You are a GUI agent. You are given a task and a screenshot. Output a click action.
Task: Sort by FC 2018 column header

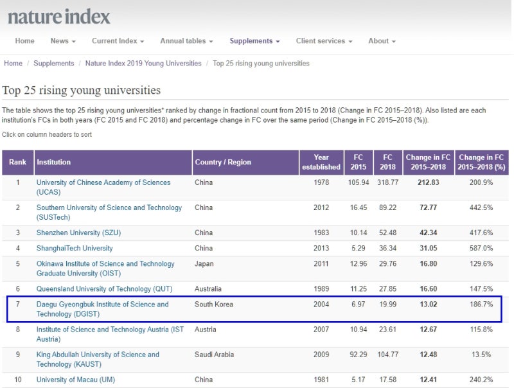point(387,163)
